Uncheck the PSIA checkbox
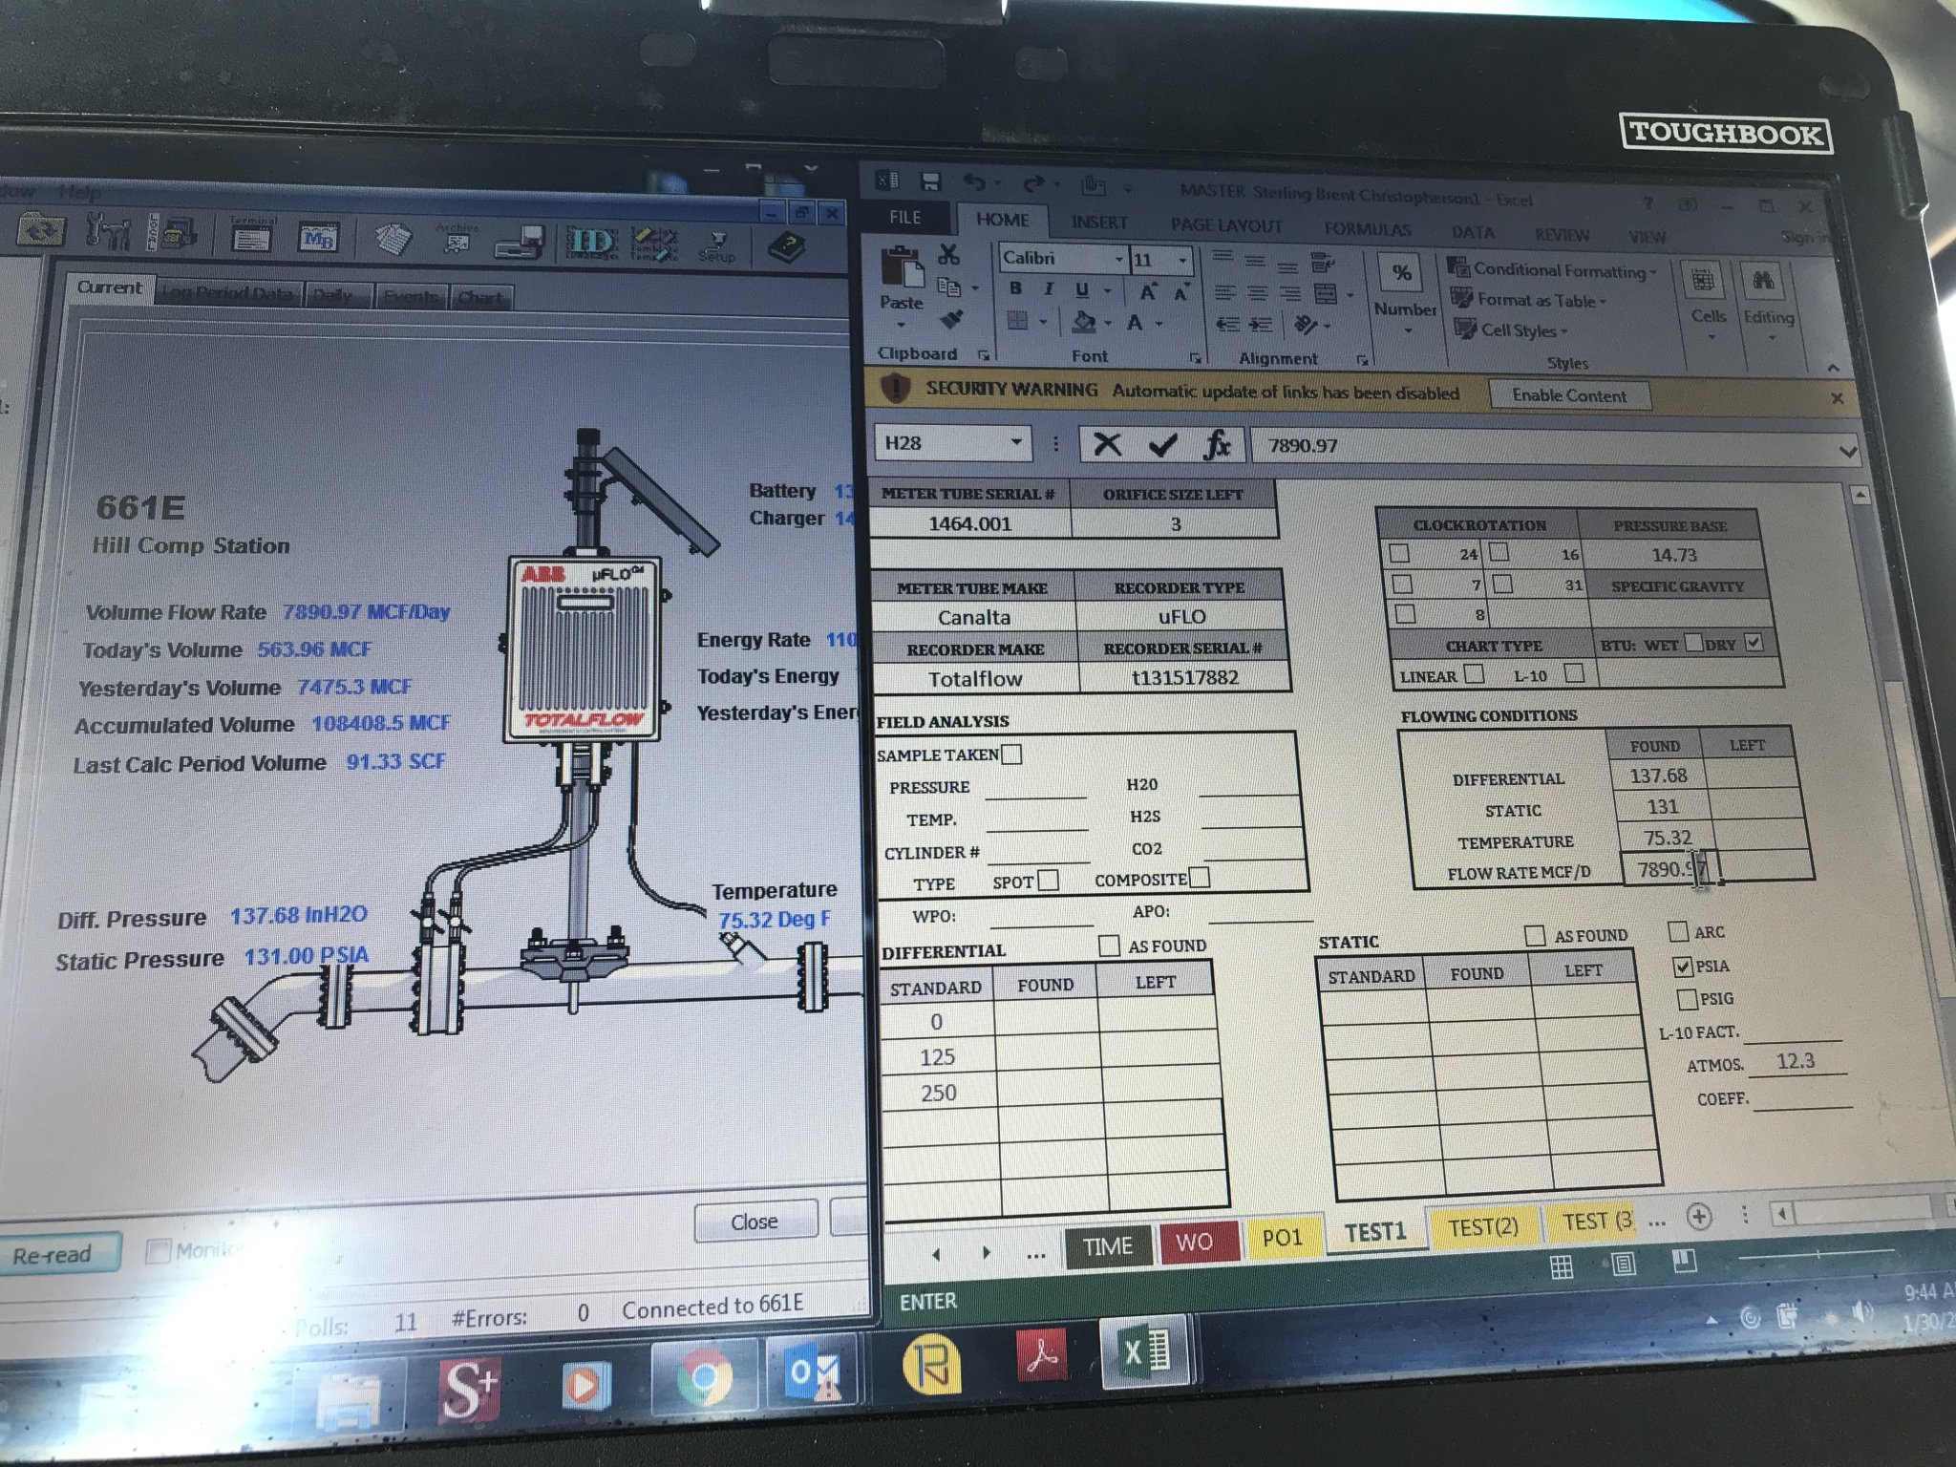Image resolution: width=1956 pixels, height=1467 pixels. (x=1683, y=967)
